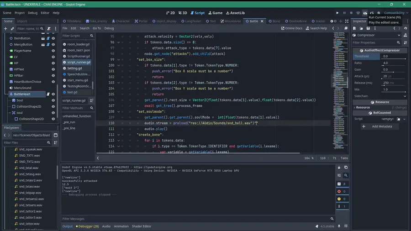Click the scene instance icon of MercyButton
The image size is (411, 231).
pos(43,45)
